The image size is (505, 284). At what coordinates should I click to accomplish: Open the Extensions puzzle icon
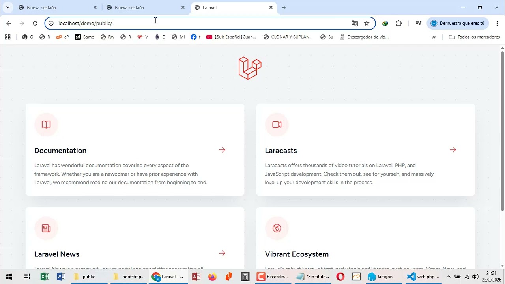[x=398, y=23]
